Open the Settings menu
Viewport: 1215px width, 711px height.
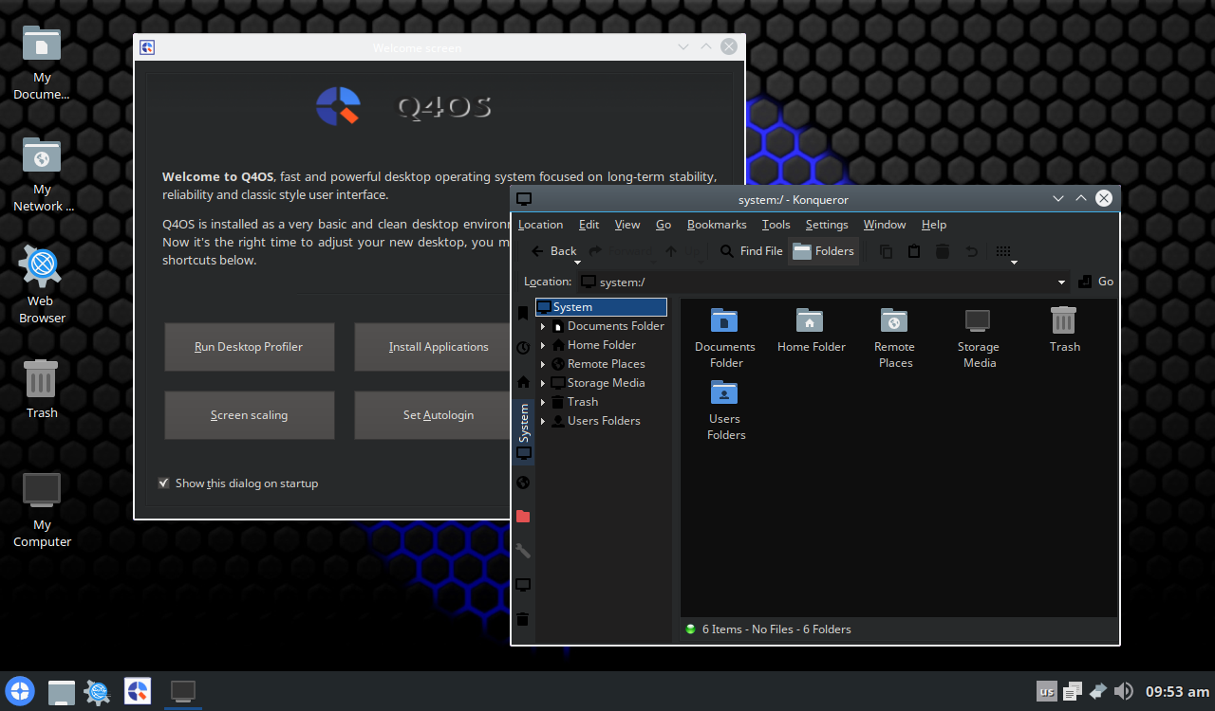pyautogui.click(x=827, y=225)
